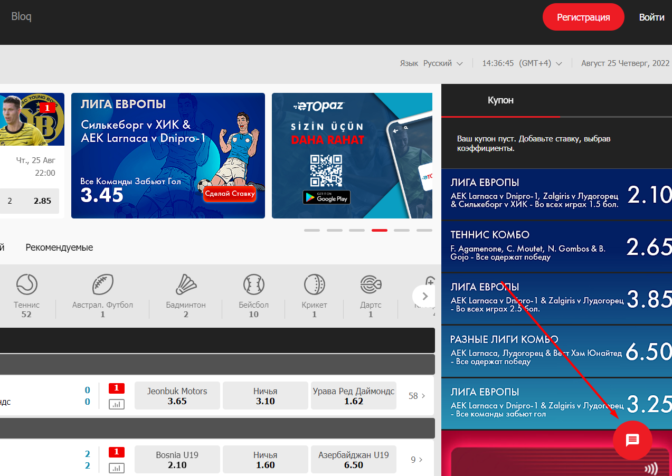This screenshot has width=672, height=476.
Task: Bet on Урава Ред Даймондс at 1.62
Action: [353, 396]
